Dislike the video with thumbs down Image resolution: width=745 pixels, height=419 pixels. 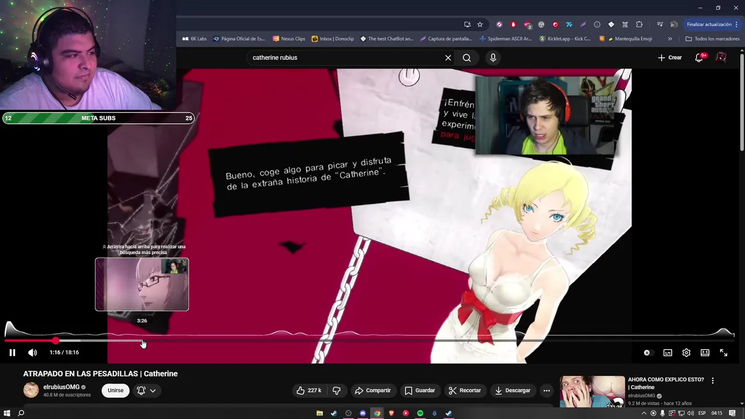coord(336,390)
